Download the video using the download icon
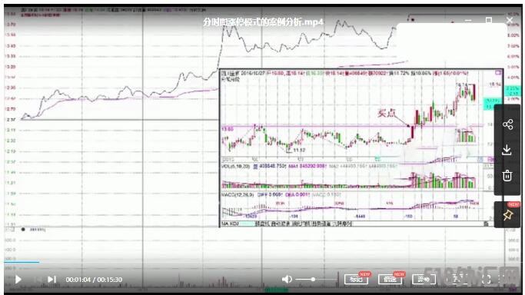The width and height of the screenshot is (525, 295). (x=507, y=150)
